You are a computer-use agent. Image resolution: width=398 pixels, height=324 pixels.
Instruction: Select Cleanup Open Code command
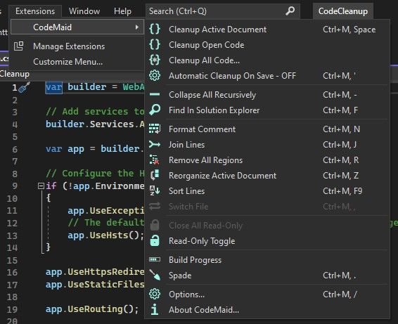267,45
